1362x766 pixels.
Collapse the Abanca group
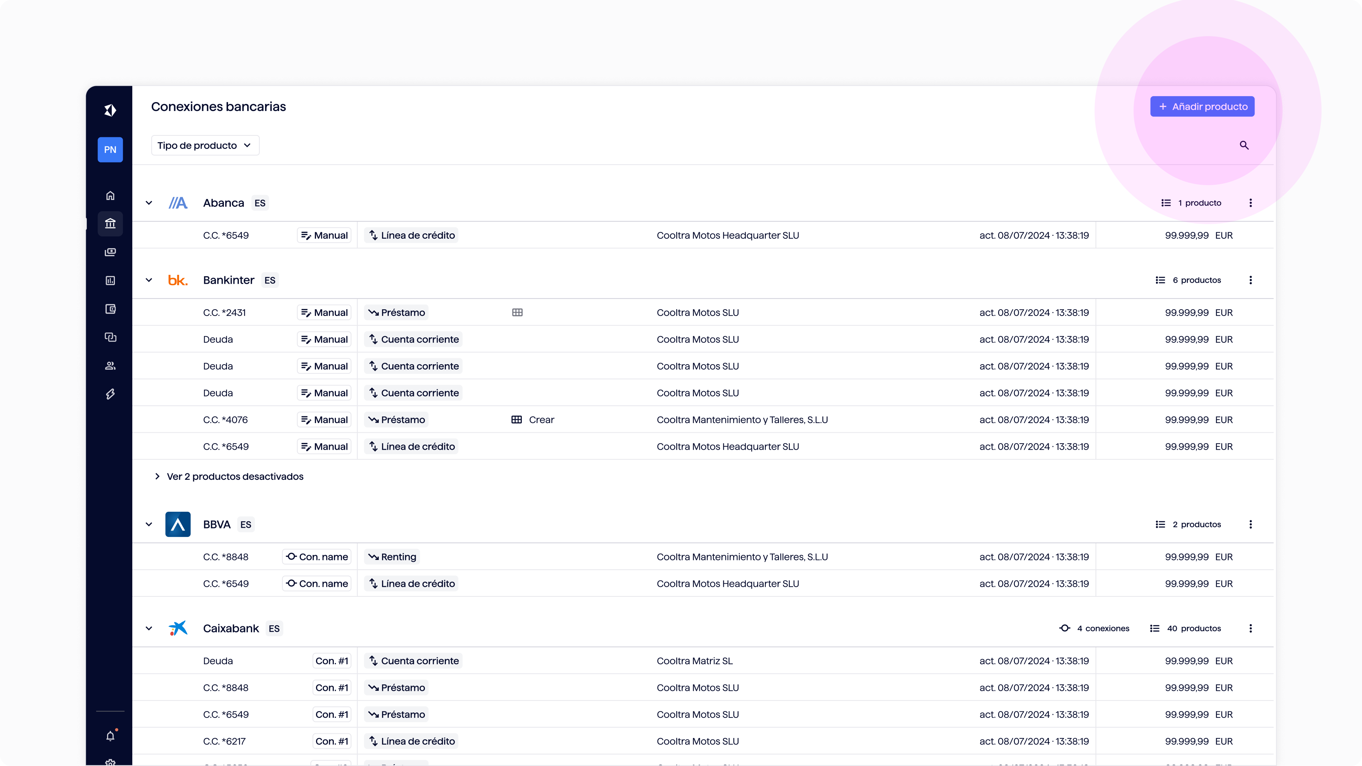click(x=149, y=203)
